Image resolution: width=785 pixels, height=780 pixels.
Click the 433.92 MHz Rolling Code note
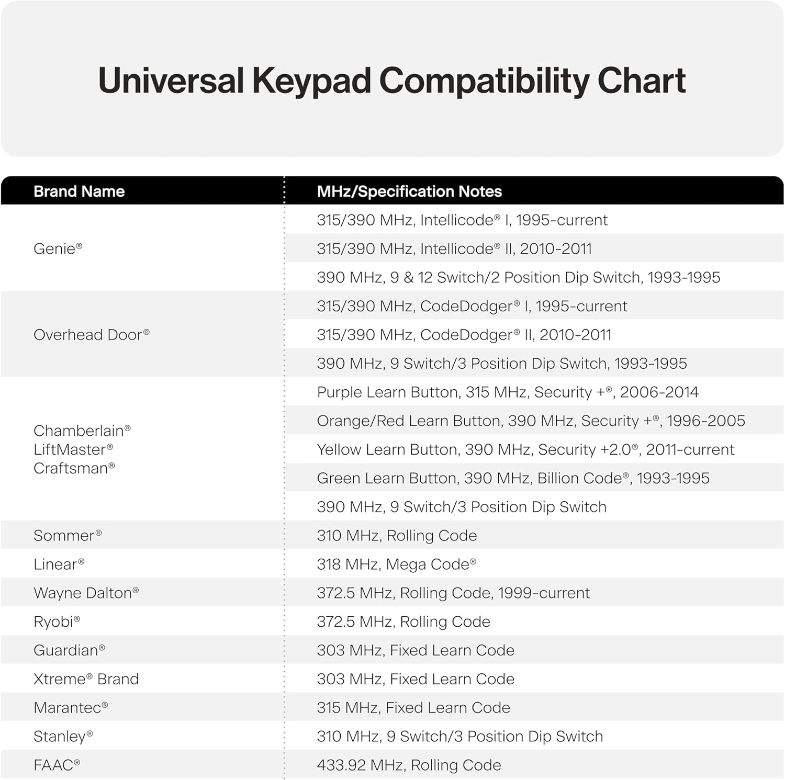click(408, 765)
